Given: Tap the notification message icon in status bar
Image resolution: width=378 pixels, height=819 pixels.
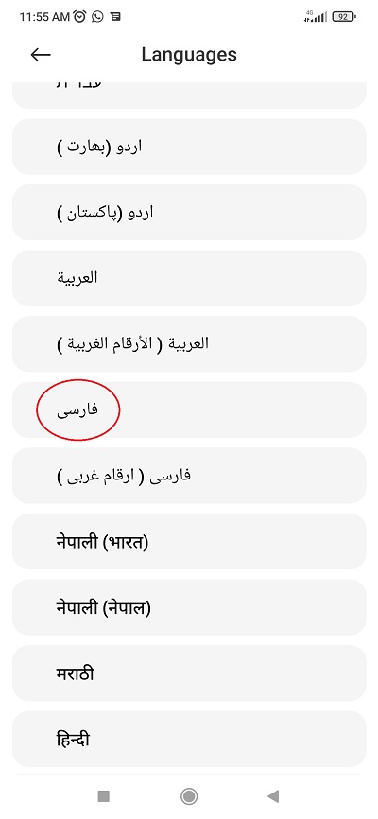Looking at the screenshot, I should pyautogui.click(x=115, y=17).
